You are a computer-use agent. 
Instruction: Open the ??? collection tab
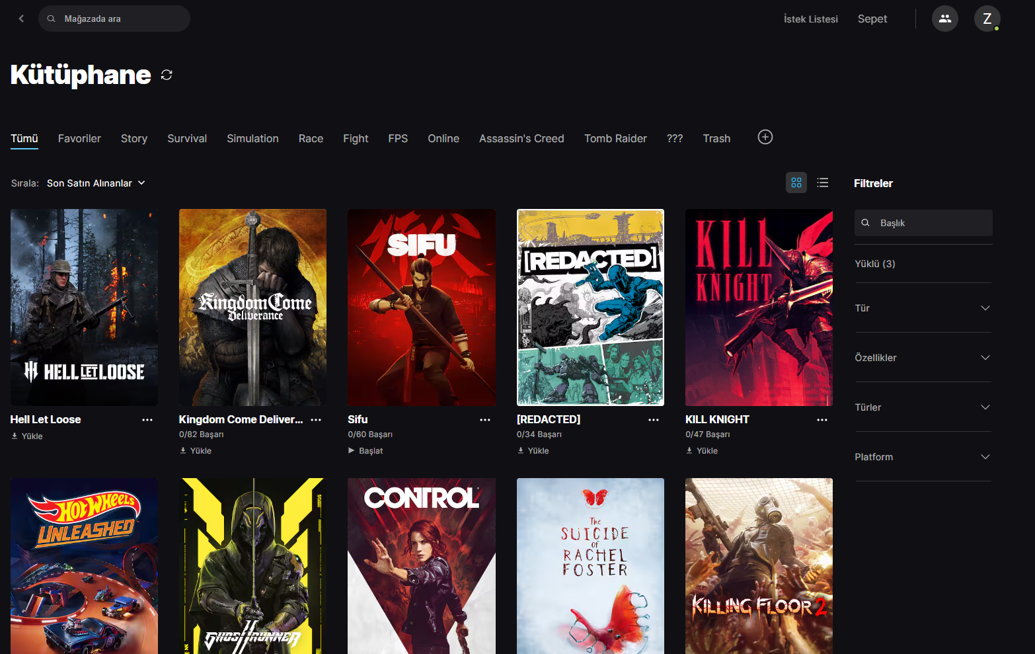point(675,139)
